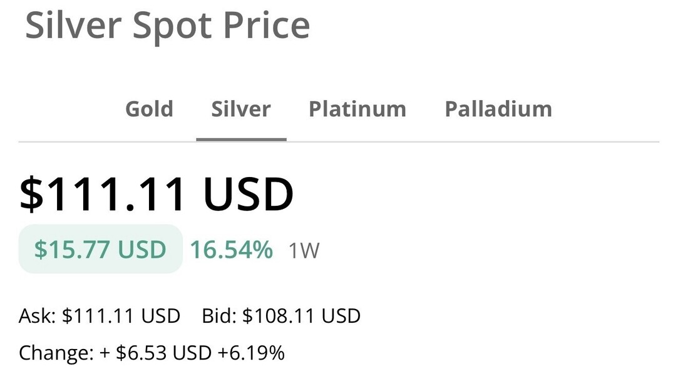This screenshot has height=369, width=678.
Task: Click the +6.19% change percentage
Action: pos(251,353)
